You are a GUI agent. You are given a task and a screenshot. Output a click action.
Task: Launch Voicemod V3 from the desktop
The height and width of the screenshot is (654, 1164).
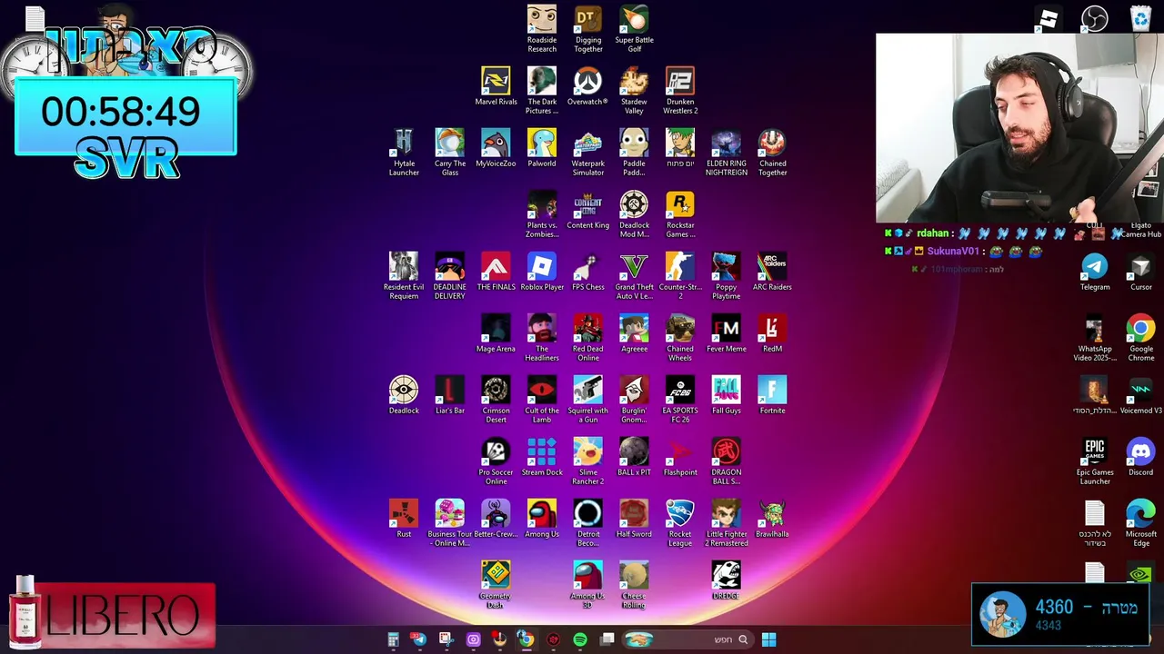[x=1141, y=395]
